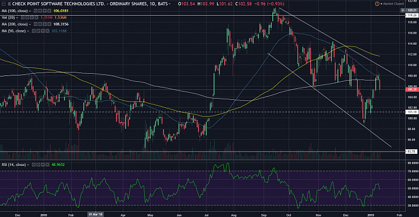Viewport: 419px width, 217px height.
Task: Click the 101.18 price label on axis
Action: (411, 112)
